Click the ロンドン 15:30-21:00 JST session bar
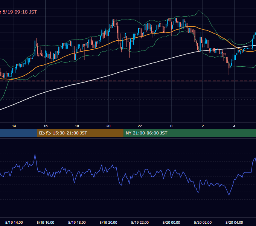The width and height of the screenshot is (256, 226). 80,133
